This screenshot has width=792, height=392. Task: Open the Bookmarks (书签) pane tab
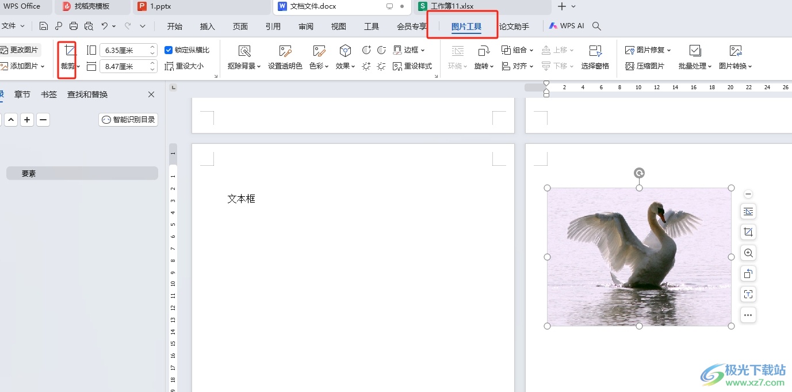tap(49, 94)
